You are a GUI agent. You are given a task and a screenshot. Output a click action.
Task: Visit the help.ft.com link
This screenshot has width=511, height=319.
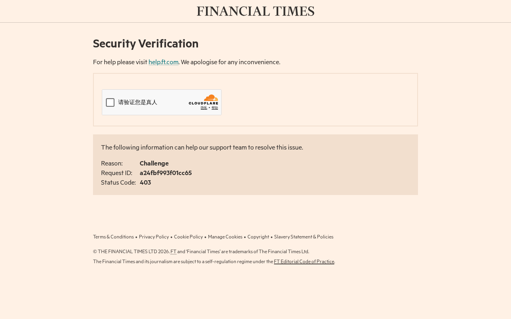point(163,62)
